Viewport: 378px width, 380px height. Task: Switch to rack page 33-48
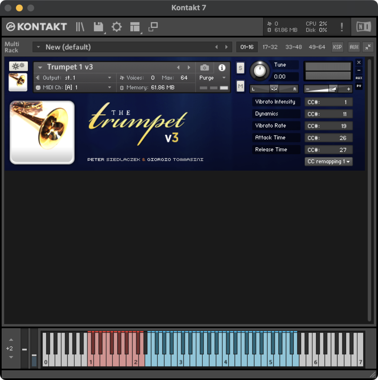(293, 47)
